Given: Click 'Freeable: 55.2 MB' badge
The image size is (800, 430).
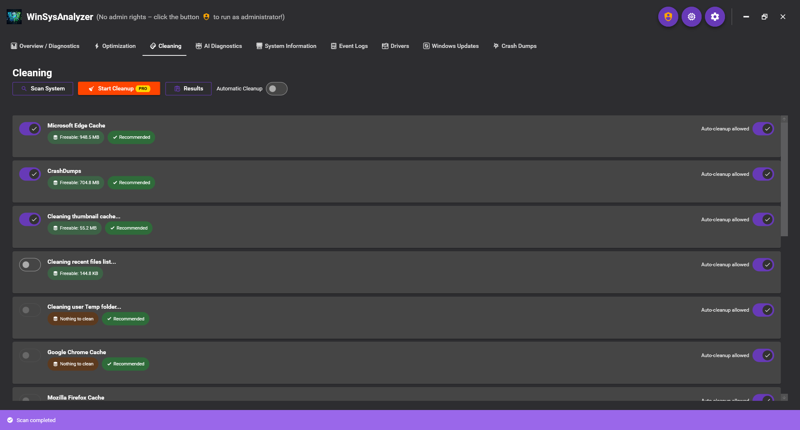Looking at the screenshot, I should click(x=75, y=228).
